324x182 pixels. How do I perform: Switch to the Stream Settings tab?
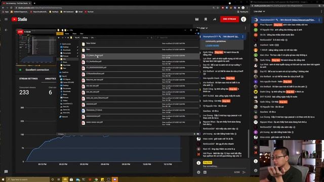click(28, 79)
